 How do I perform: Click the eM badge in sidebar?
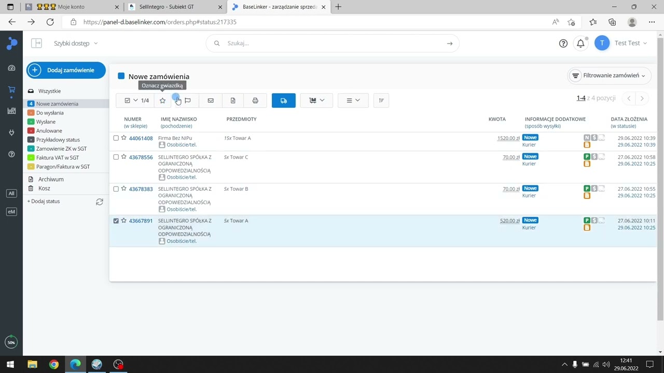coord(11,211)
